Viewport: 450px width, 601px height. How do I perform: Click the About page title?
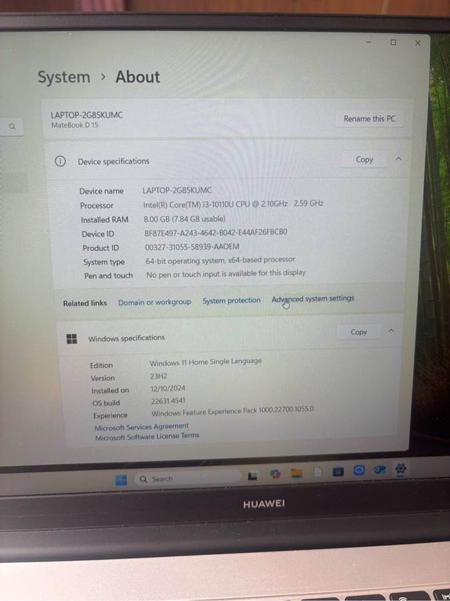pyautogui.click(x=138, y=77)
